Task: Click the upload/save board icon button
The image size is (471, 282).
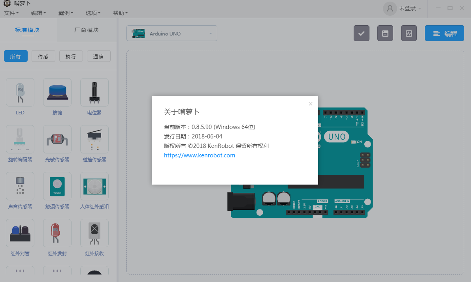Action: click(385, 34)
